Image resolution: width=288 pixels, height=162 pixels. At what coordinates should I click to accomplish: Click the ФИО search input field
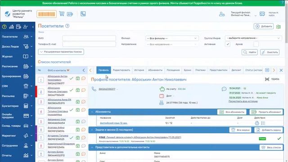[x=89, y=38]
